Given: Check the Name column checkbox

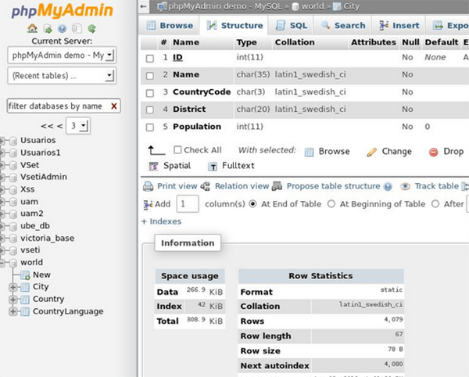Looking at the screenshot, I should [150, 76].
